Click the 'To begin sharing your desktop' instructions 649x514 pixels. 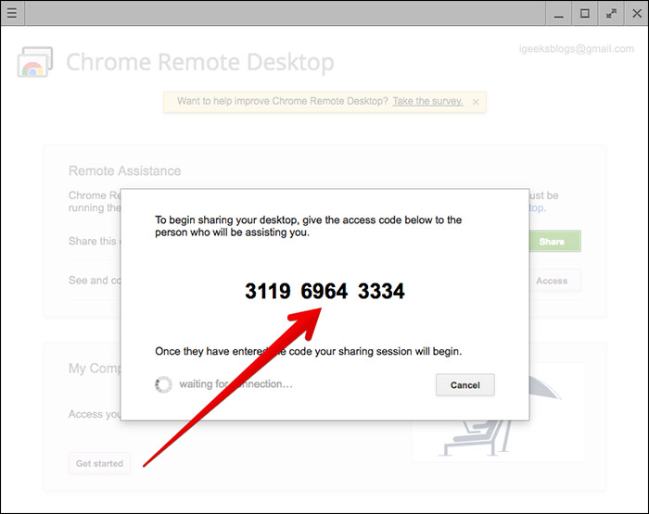(308, 226)
